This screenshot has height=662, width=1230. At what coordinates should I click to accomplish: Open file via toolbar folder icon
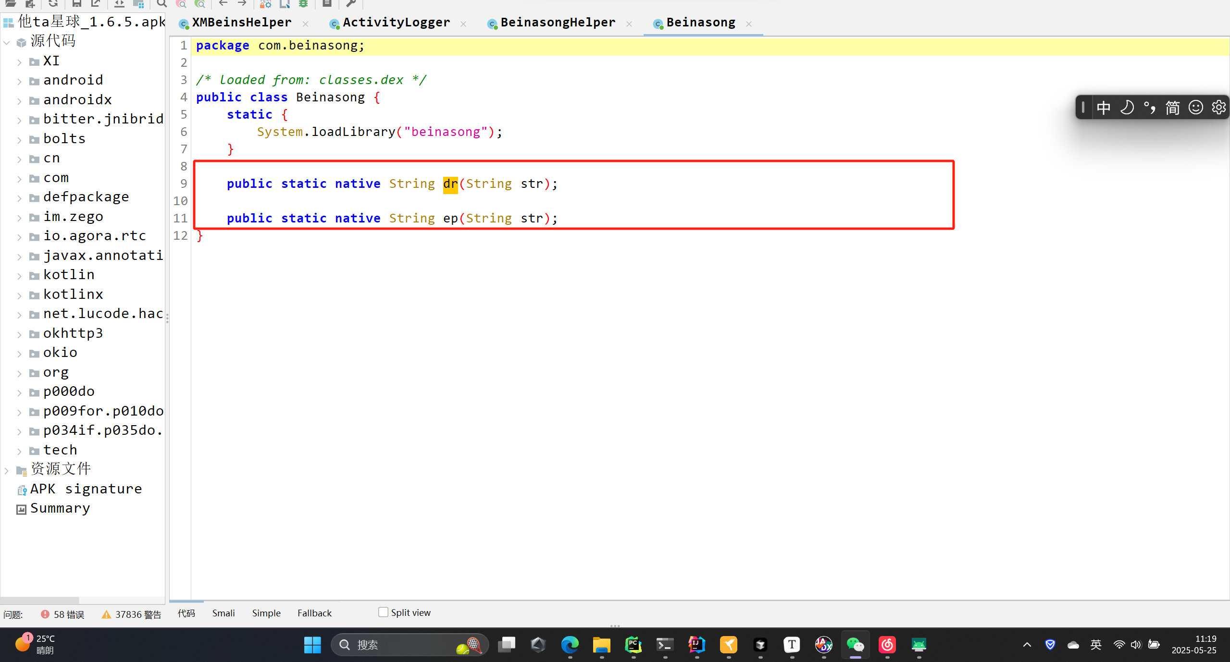10,3
